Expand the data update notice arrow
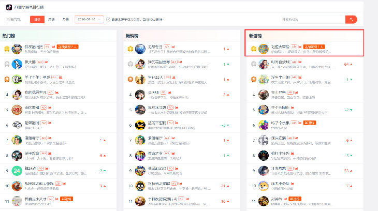Screen dimensions: 378x211 pyautogui.click(x=163, y=20)
